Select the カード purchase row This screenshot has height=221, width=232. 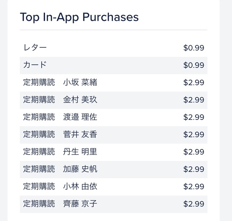[x=114, y=65]
